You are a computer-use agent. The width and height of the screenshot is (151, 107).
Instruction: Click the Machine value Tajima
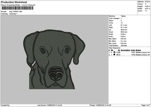(123, 16)
